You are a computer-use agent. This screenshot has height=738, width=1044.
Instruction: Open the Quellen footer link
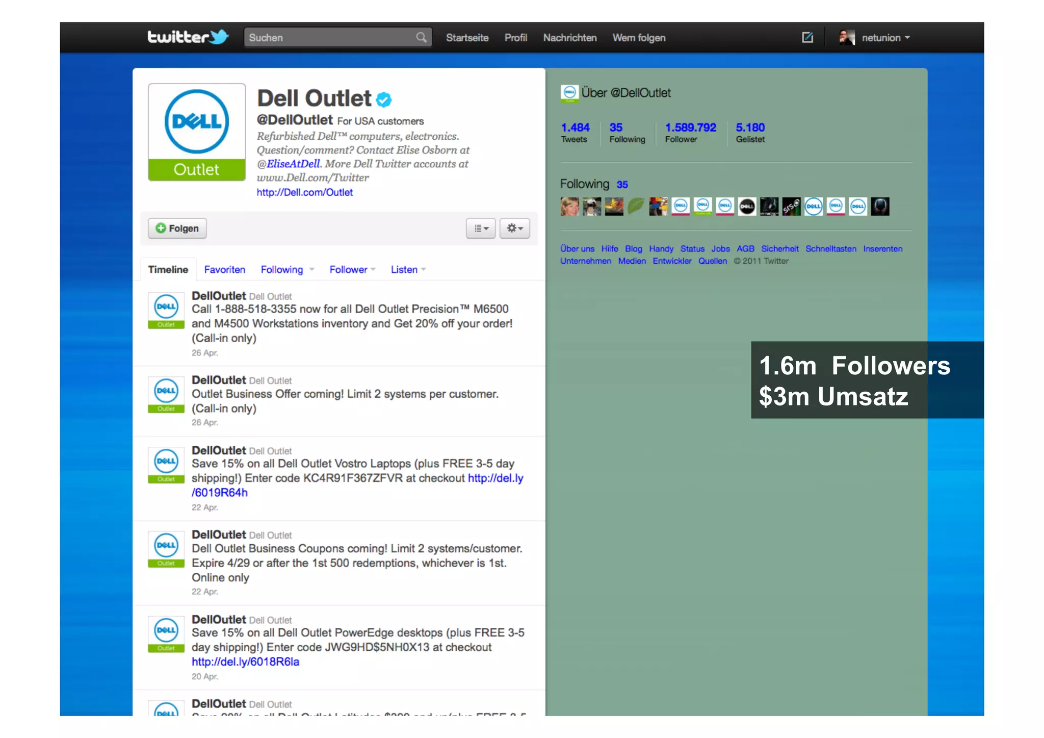tap(712, 261)
